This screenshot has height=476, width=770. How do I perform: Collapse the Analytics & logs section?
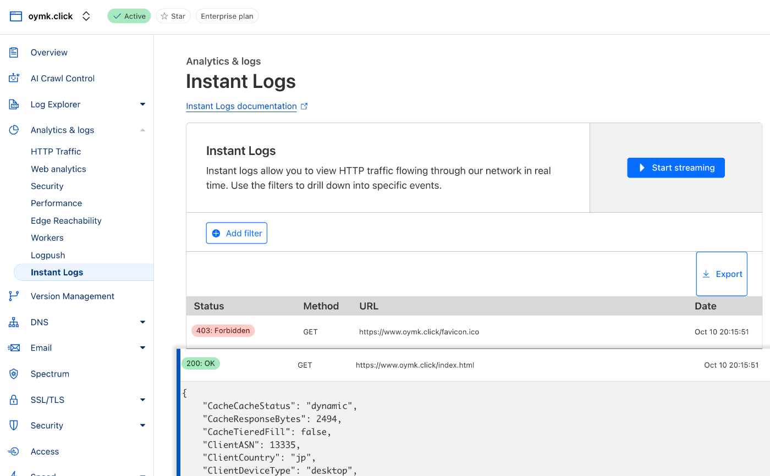(142, 130)
